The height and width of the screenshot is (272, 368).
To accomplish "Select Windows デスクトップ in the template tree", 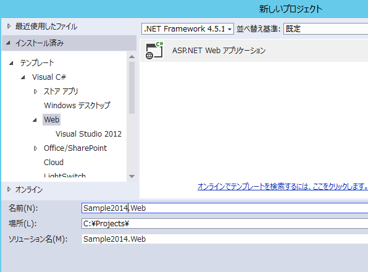I will pos(77,106).
